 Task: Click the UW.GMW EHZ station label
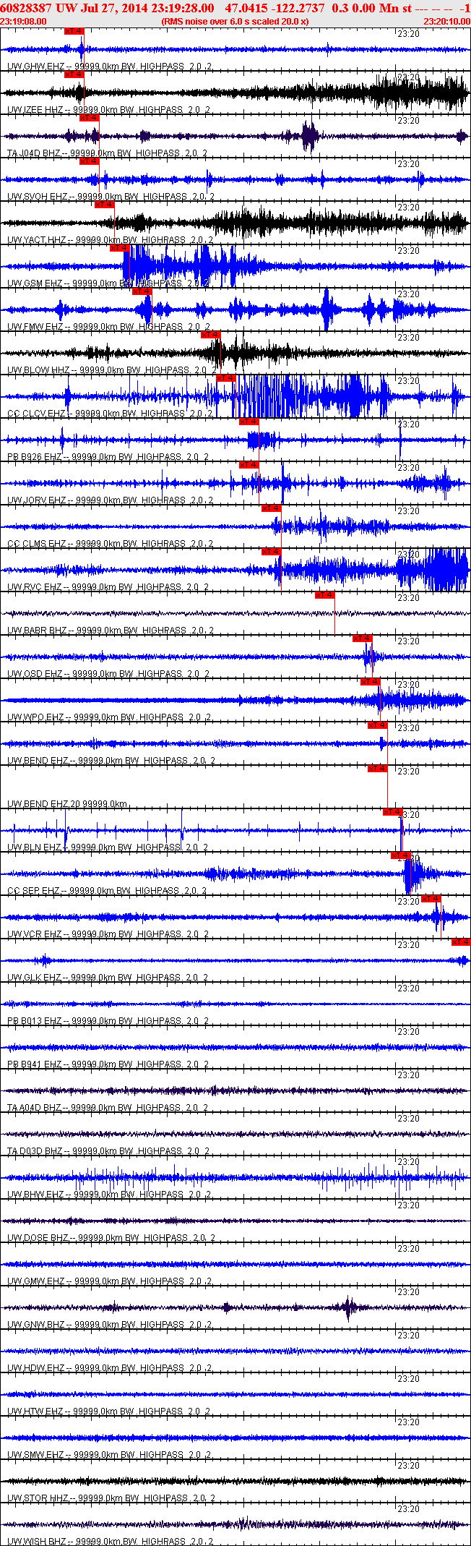[x=110, y=1281]
